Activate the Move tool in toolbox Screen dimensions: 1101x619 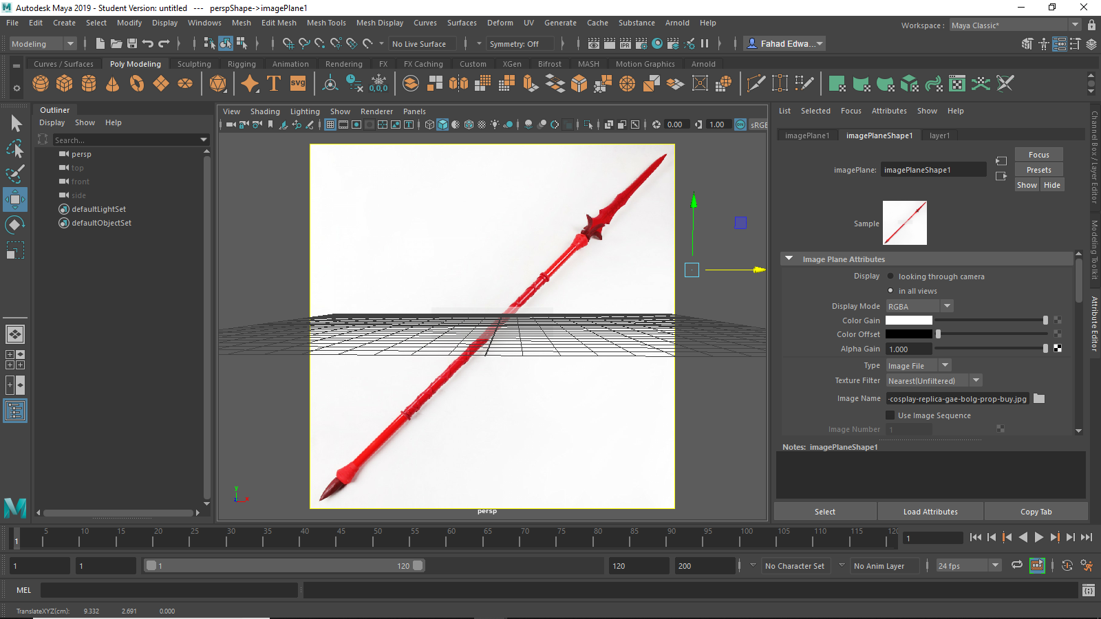[15, 199]
